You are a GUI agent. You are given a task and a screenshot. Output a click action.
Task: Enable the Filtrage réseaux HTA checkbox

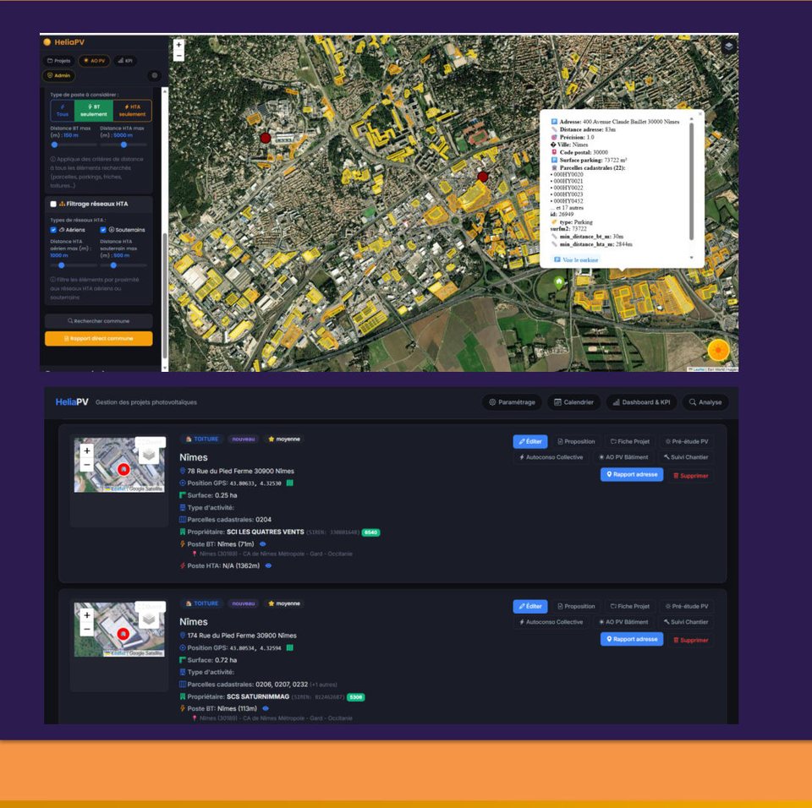pyautogui.click(x=55, y=202)
